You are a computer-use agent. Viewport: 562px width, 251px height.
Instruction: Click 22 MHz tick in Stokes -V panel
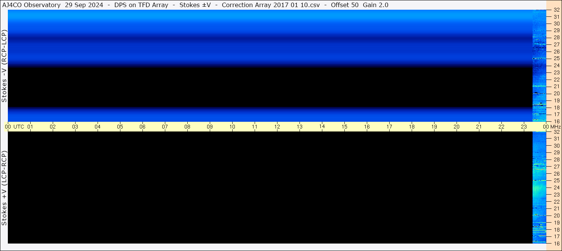pyautogui.click(x=556, y=80)
